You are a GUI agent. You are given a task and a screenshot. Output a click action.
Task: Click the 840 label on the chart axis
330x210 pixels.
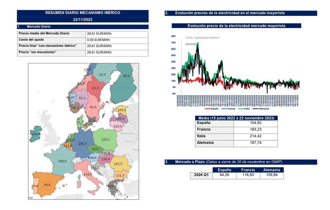(173, 36)
